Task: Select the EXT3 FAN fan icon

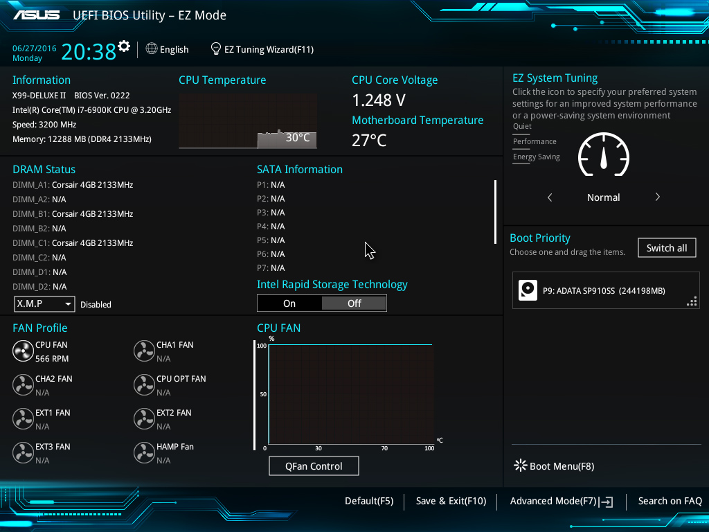Action: pyautogui.click(x=23, y=453)
